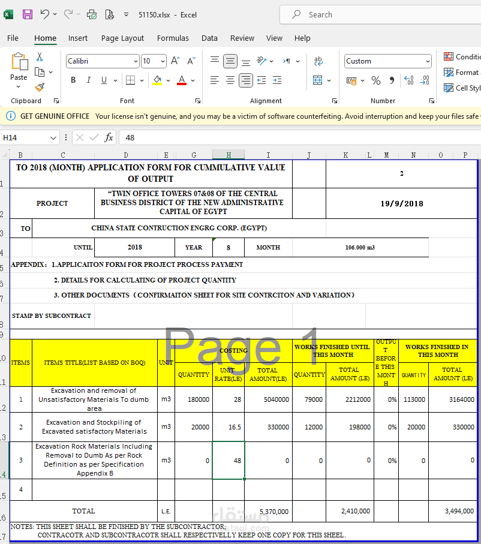Screen dimensions: 481x544
Task: Decrease decimal places
Action: [425, 80]
